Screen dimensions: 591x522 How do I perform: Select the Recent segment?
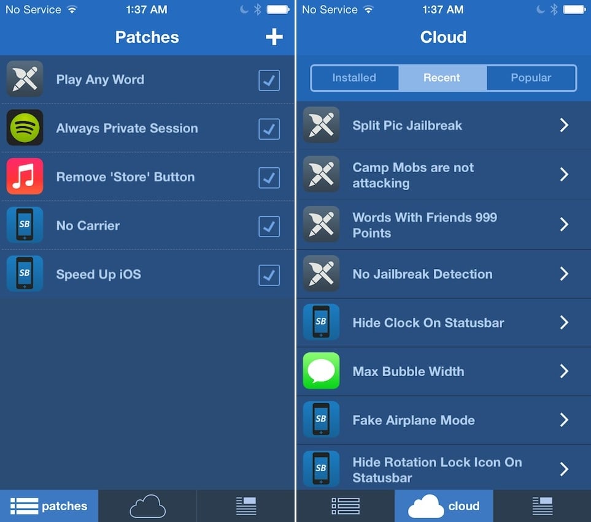pos(442,78)
